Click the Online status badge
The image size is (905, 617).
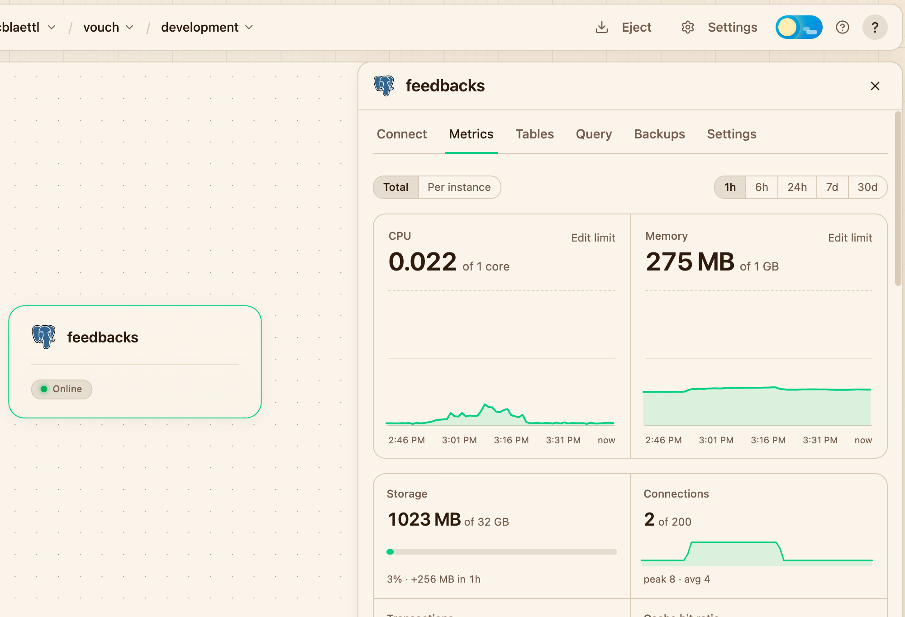click(62, 389)
